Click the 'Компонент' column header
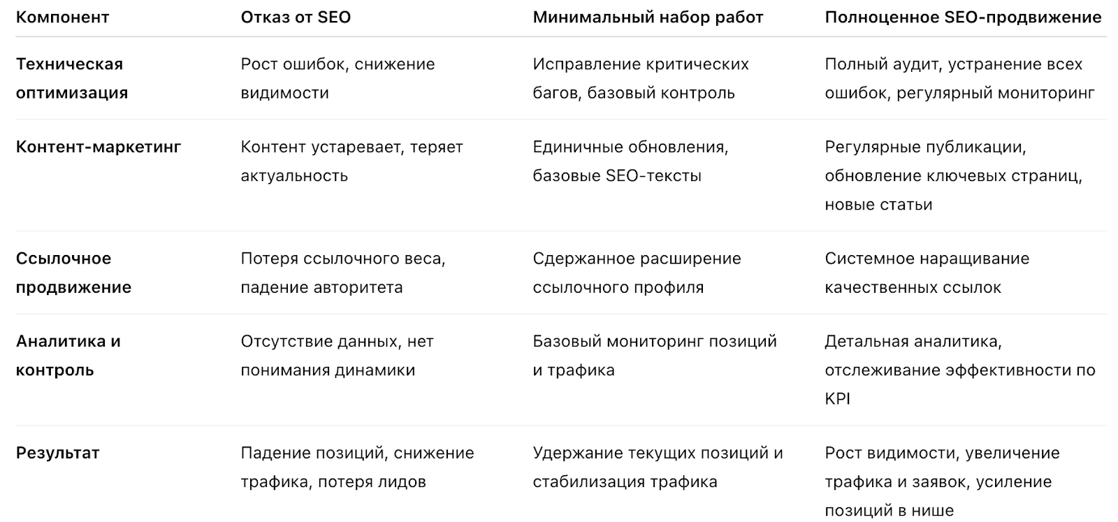This screenshot has width=1118, height=522. click(x=62, y=17)
